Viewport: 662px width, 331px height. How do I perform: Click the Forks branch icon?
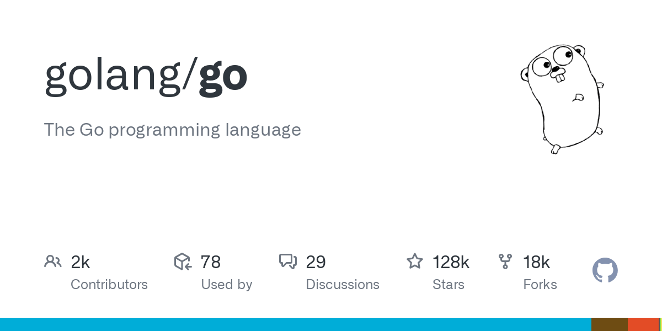[505, 261]
